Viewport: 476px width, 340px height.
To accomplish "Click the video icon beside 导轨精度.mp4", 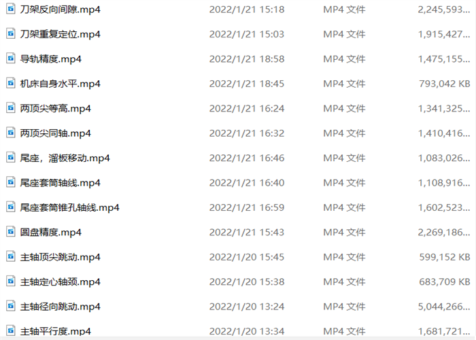I will coord(11,58).
